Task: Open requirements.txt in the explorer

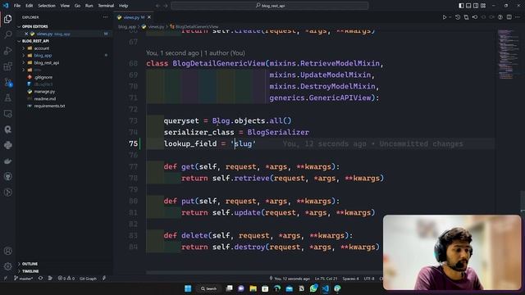Action: point(49,106)
